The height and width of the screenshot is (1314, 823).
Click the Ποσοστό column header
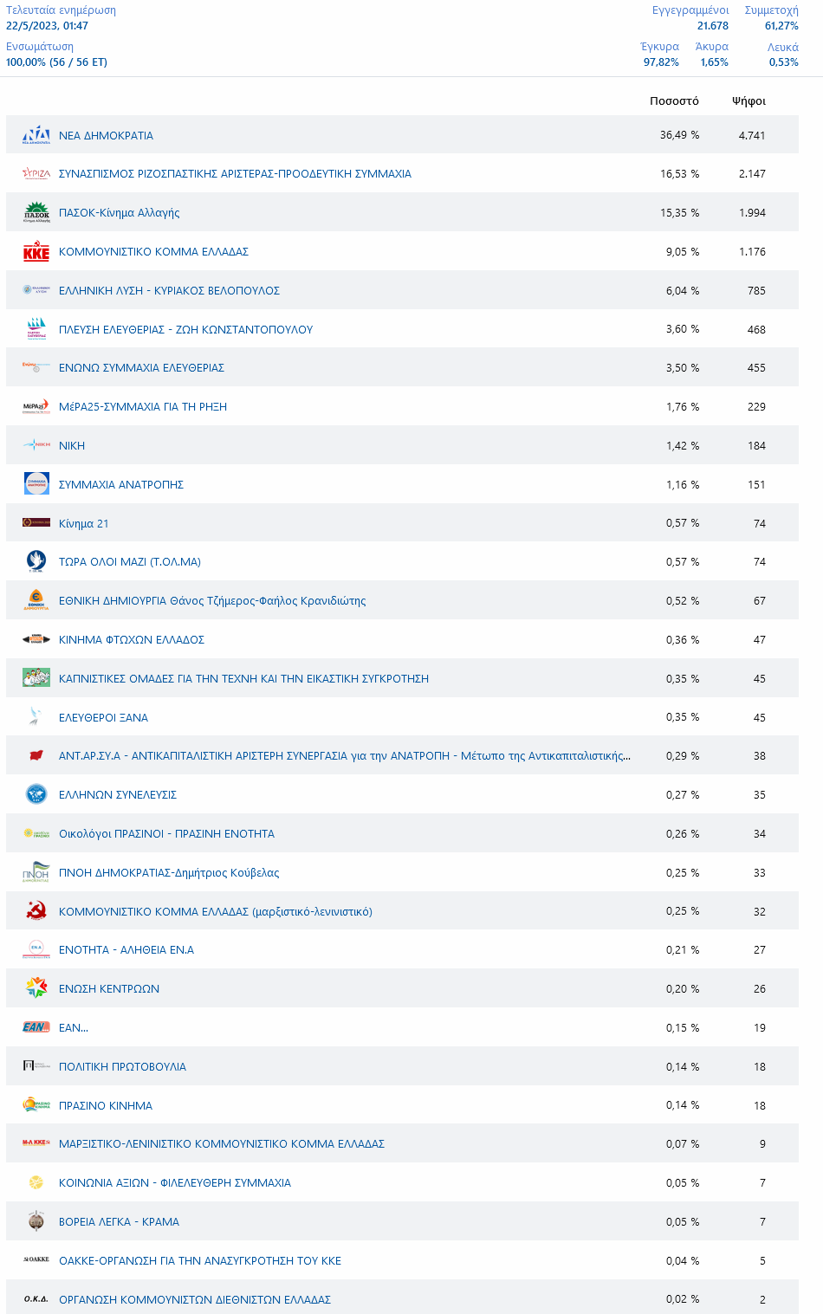pyautogui.click(x=674, y=101)
